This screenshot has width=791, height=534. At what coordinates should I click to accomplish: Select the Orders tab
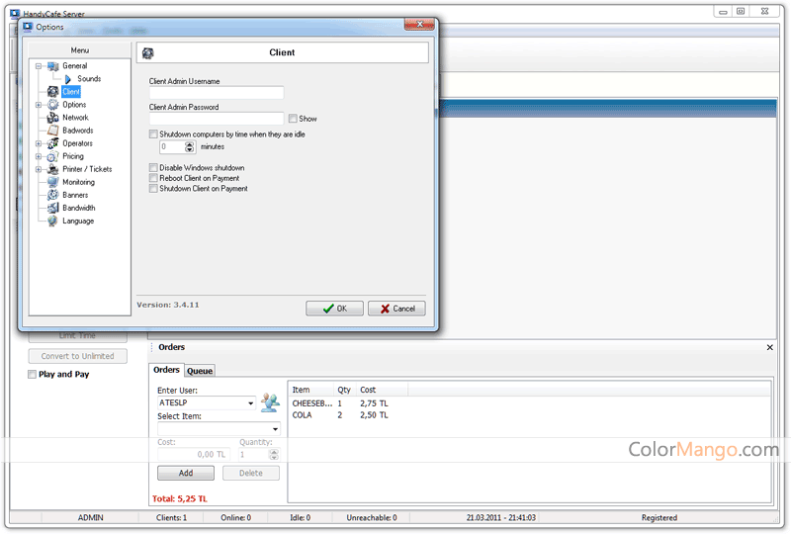[x=166, y=370]
